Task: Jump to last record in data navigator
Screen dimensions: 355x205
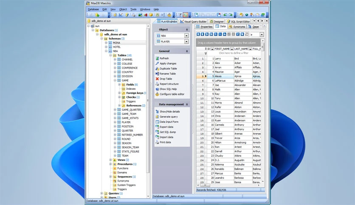Action: pyautogui.click(x=211, y=34)
